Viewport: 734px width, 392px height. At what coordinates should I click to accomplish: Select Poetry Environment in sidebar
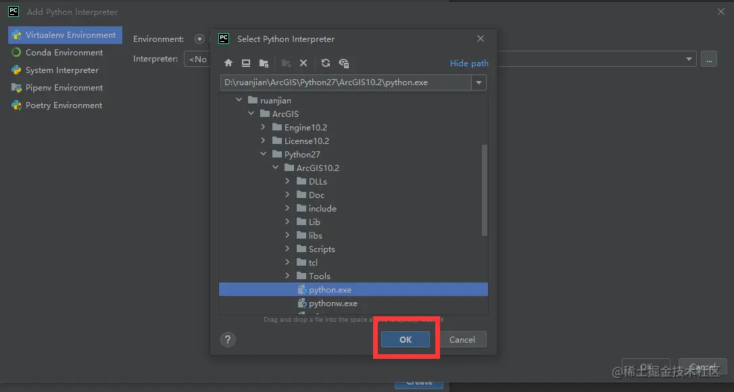pos(65,105)
